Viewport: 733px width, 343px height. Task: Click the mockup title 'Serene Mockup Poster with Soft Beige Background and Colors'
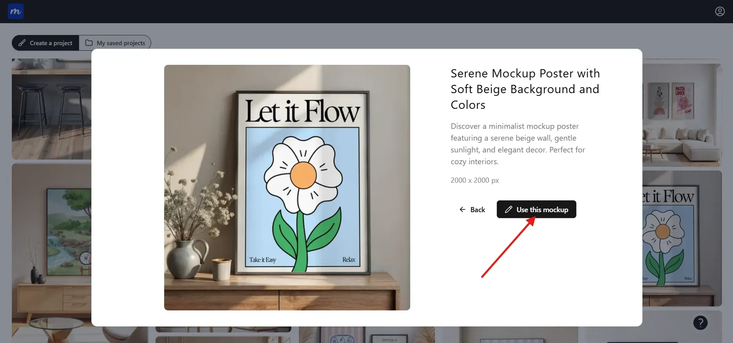525,89
